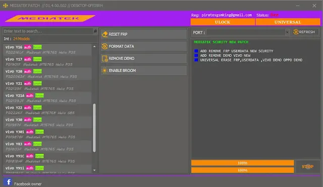The image size is (323, 187).
Task: Minimize the MediaTek Patch window
Action: 298,6
